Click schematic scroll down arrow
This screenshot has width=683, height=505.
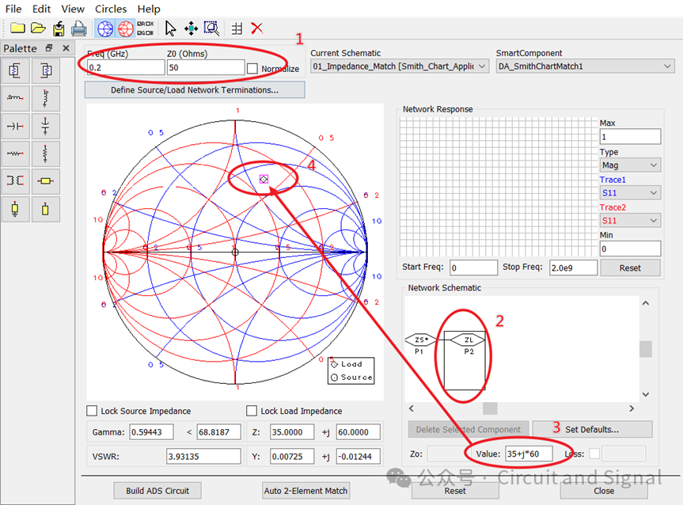646,394
